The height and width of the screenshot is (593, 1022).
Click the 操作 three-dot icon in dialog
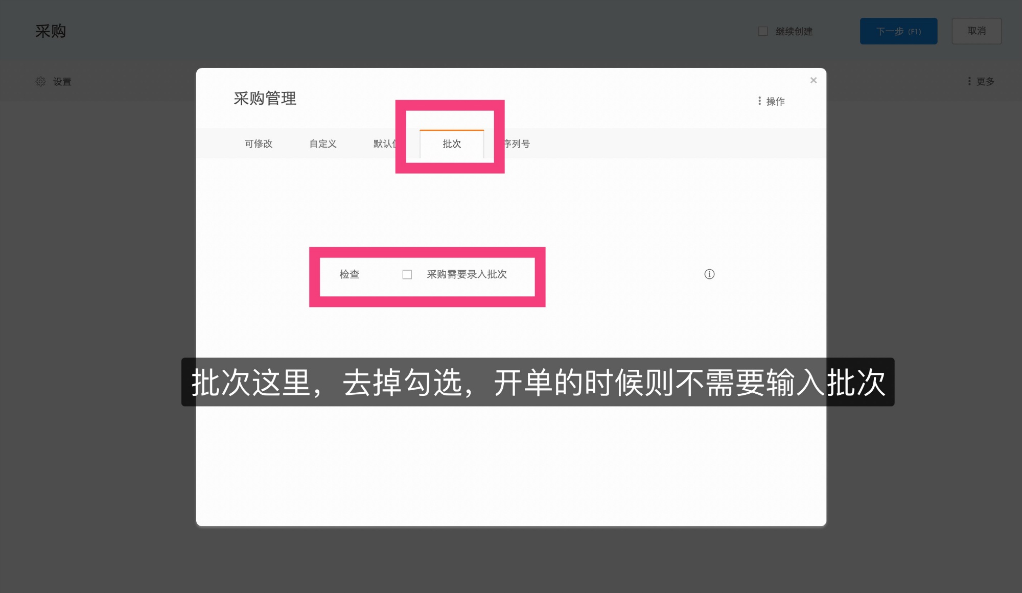point(760,101)
